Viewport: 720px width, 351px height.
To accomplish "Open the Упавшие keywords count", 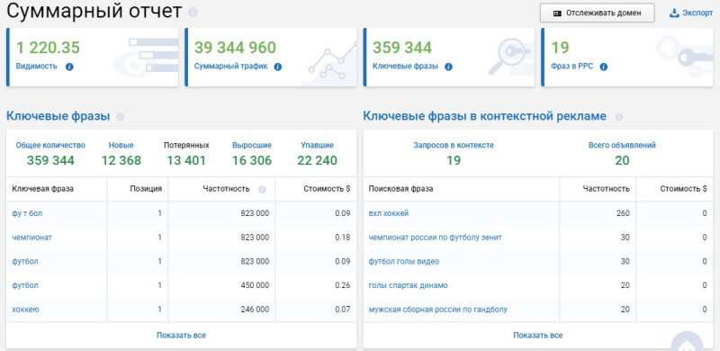I will click(317, 153).
